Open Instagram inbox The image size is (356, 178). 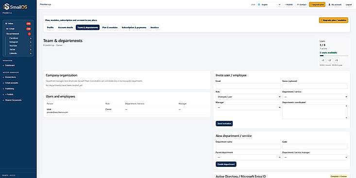[20, 42]
